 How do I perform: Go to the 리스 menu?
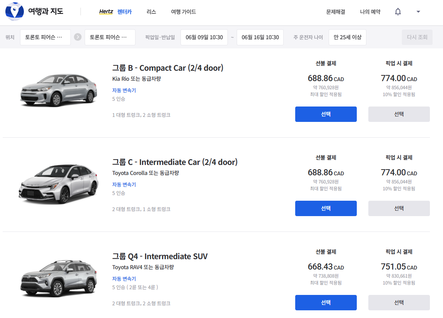(151, 12)
